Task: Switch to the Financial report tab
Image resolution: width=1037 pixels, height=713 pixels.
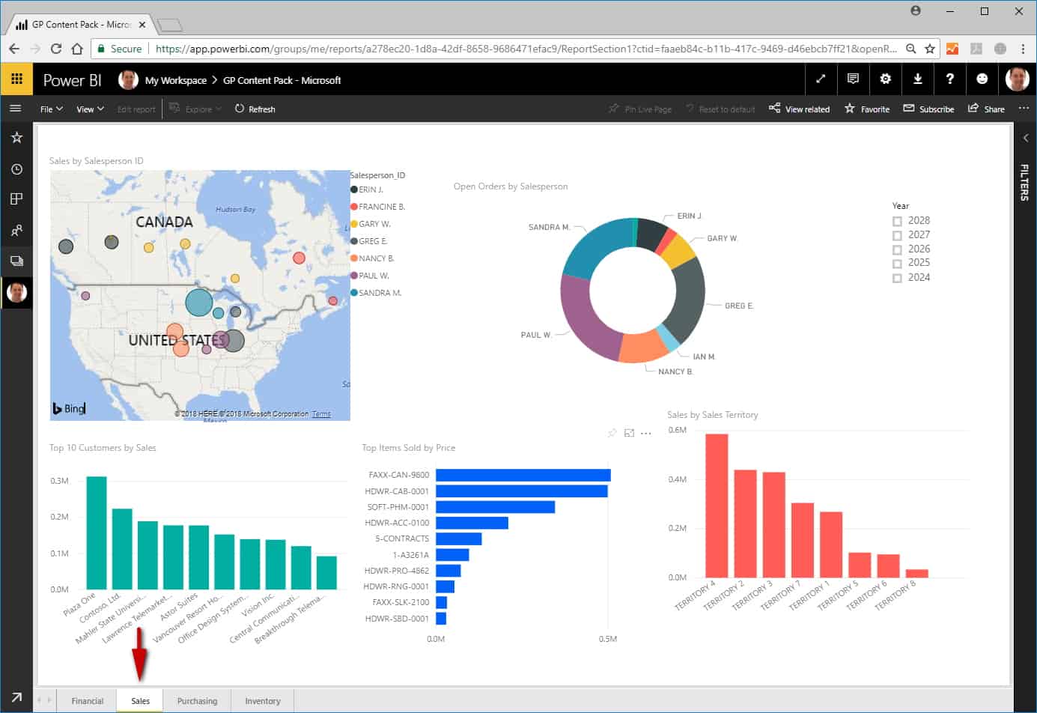Action: tap(88, 701)
